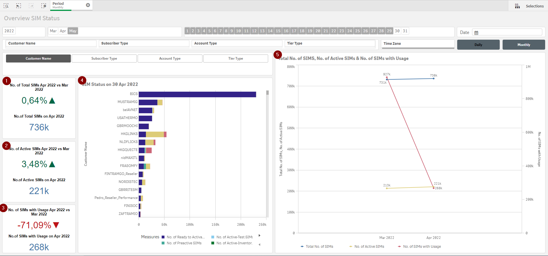
Task: Click the red down triangle beside -71,09%
Action: click(x=56, y=225)
